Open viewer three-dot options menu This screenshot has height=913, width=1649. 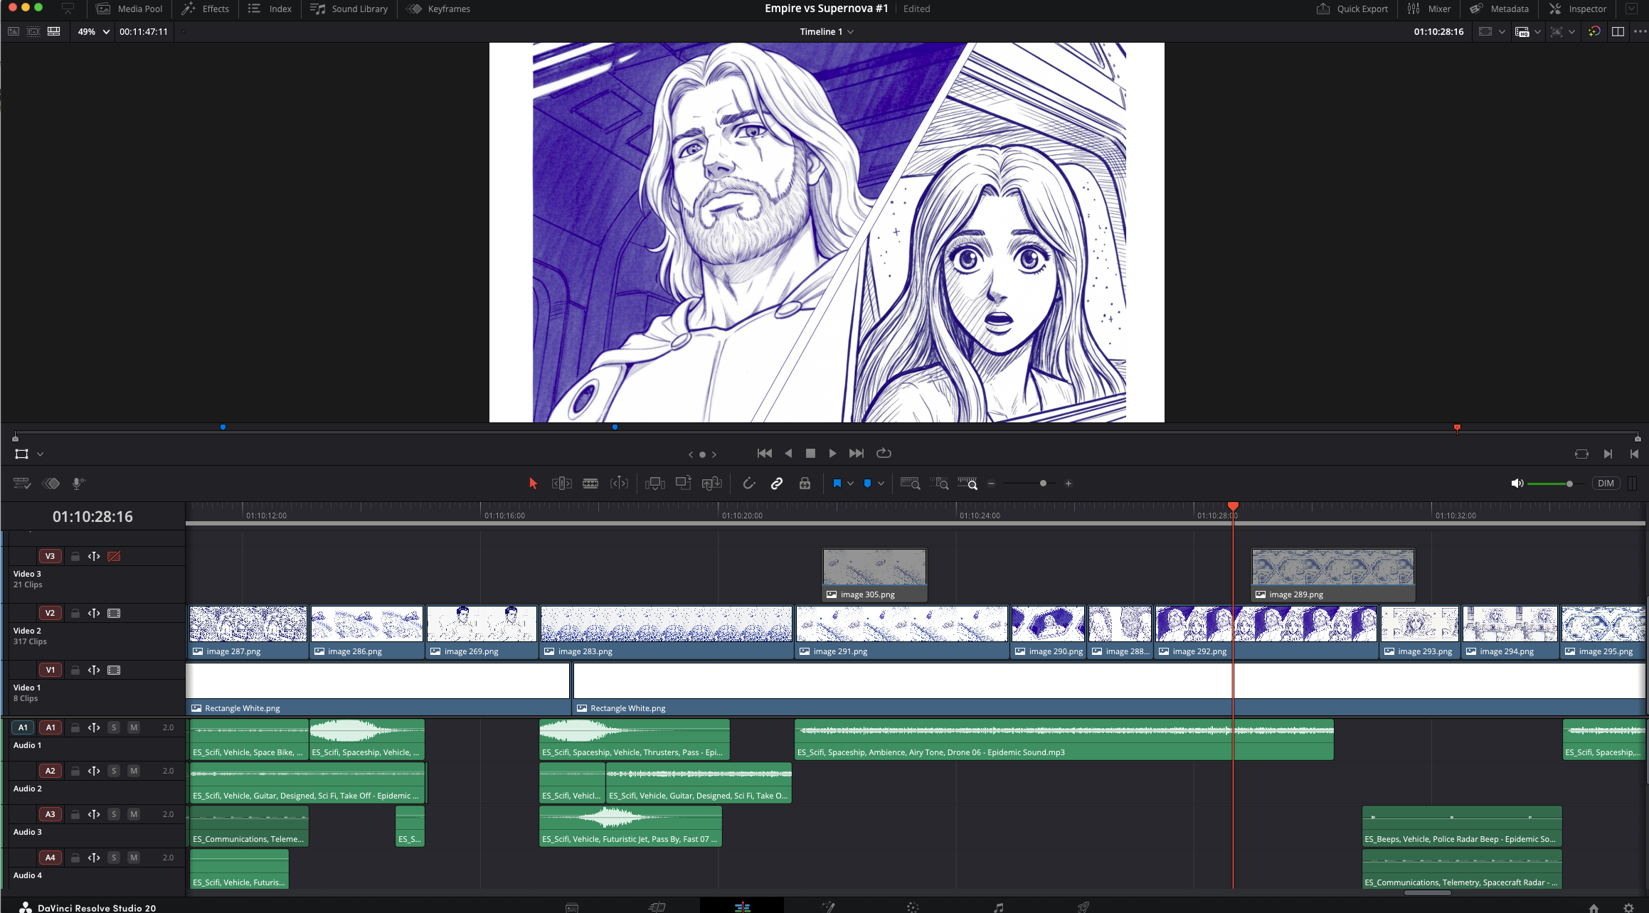pyautogui.click(x=1640, y=31)
